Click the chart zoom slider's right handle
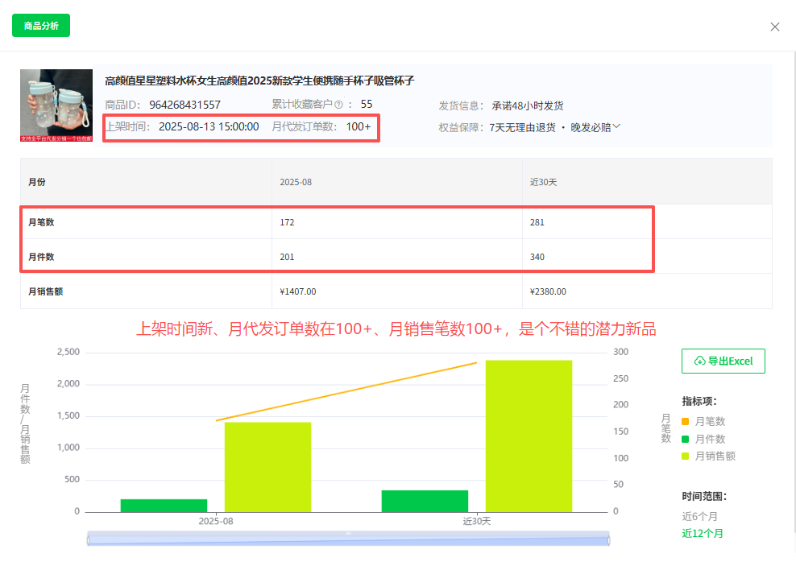The image size is (796, 570). (x=609, y=539)
